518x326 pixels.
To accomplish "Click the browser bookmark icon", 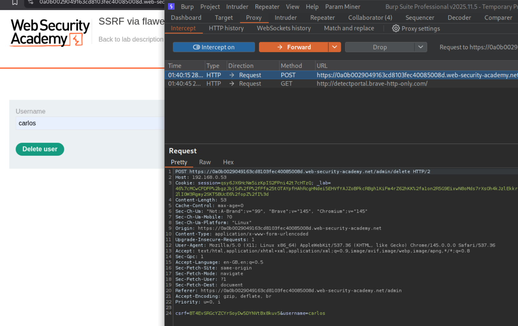I will 15,3.
